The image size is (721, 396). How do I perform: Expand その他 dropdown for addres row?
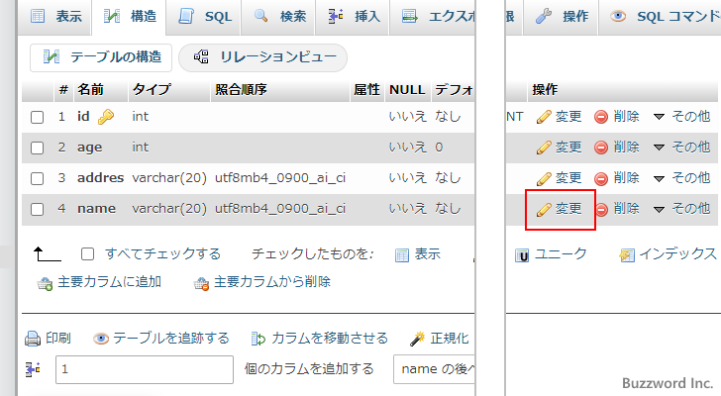(682, 178)
